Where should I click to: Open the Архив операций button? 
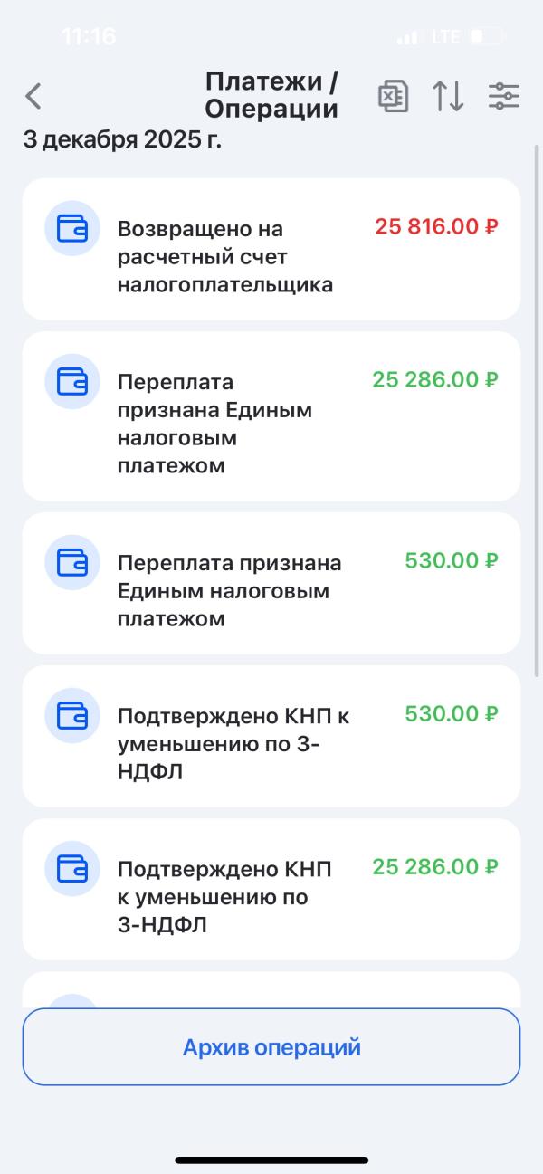[x=271, y=1047]
